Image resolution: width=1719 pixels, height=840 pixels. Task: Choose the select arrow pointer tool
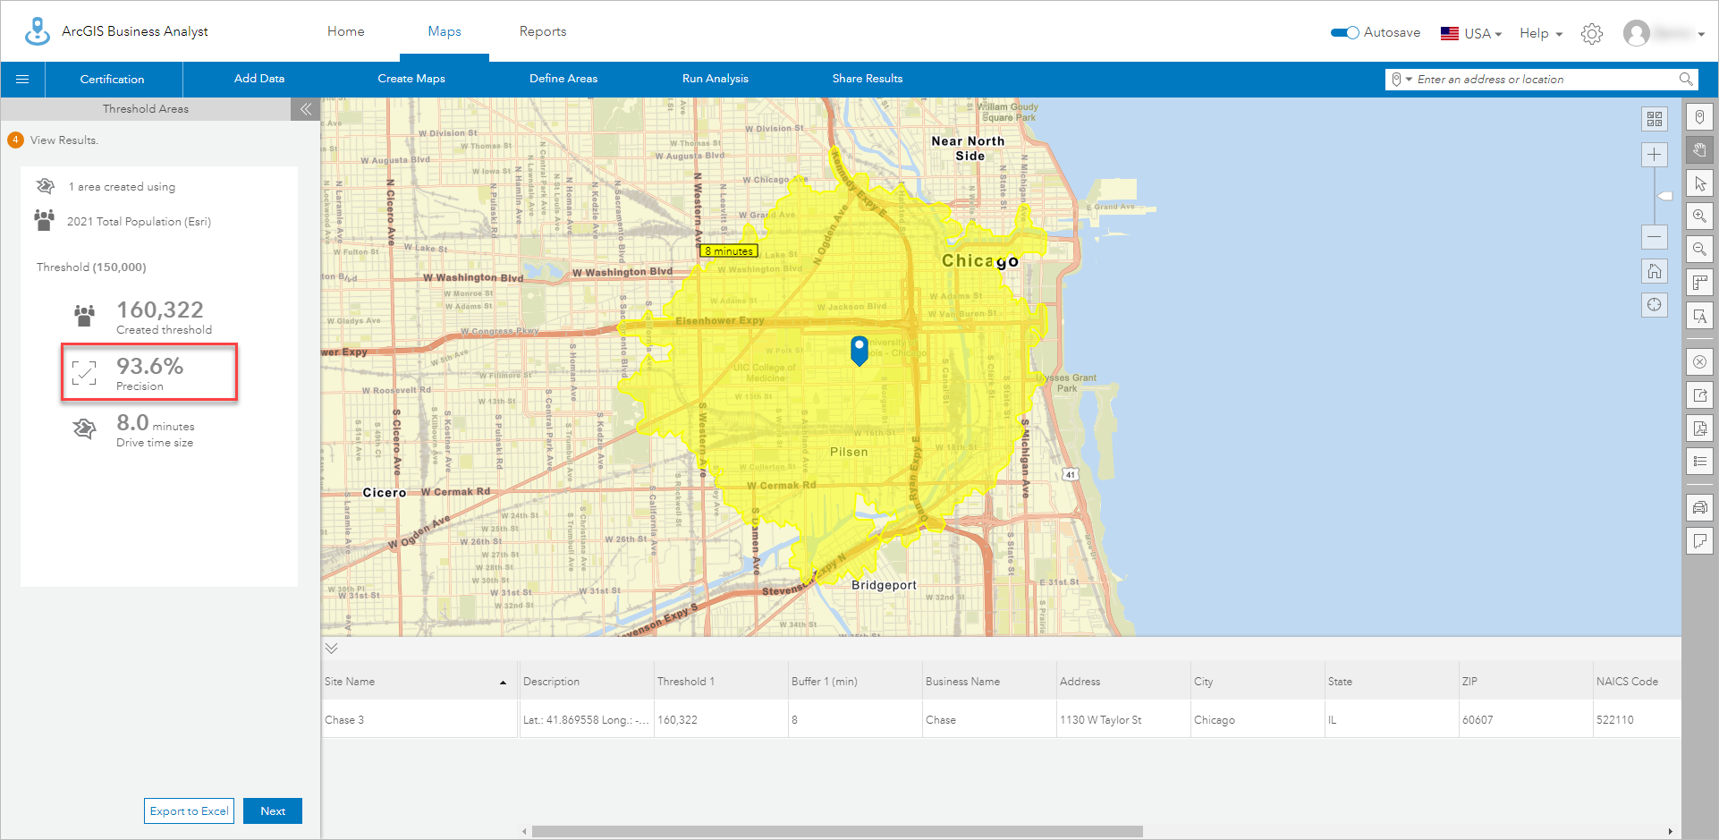pyautogui.click(x=1699, y=183)
